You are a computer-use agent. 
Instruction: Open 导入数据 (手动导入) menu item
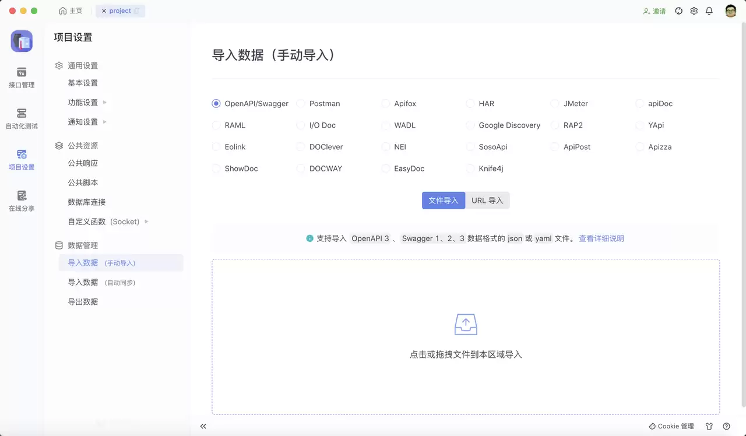pyautogui.click(x=121, y=263)
